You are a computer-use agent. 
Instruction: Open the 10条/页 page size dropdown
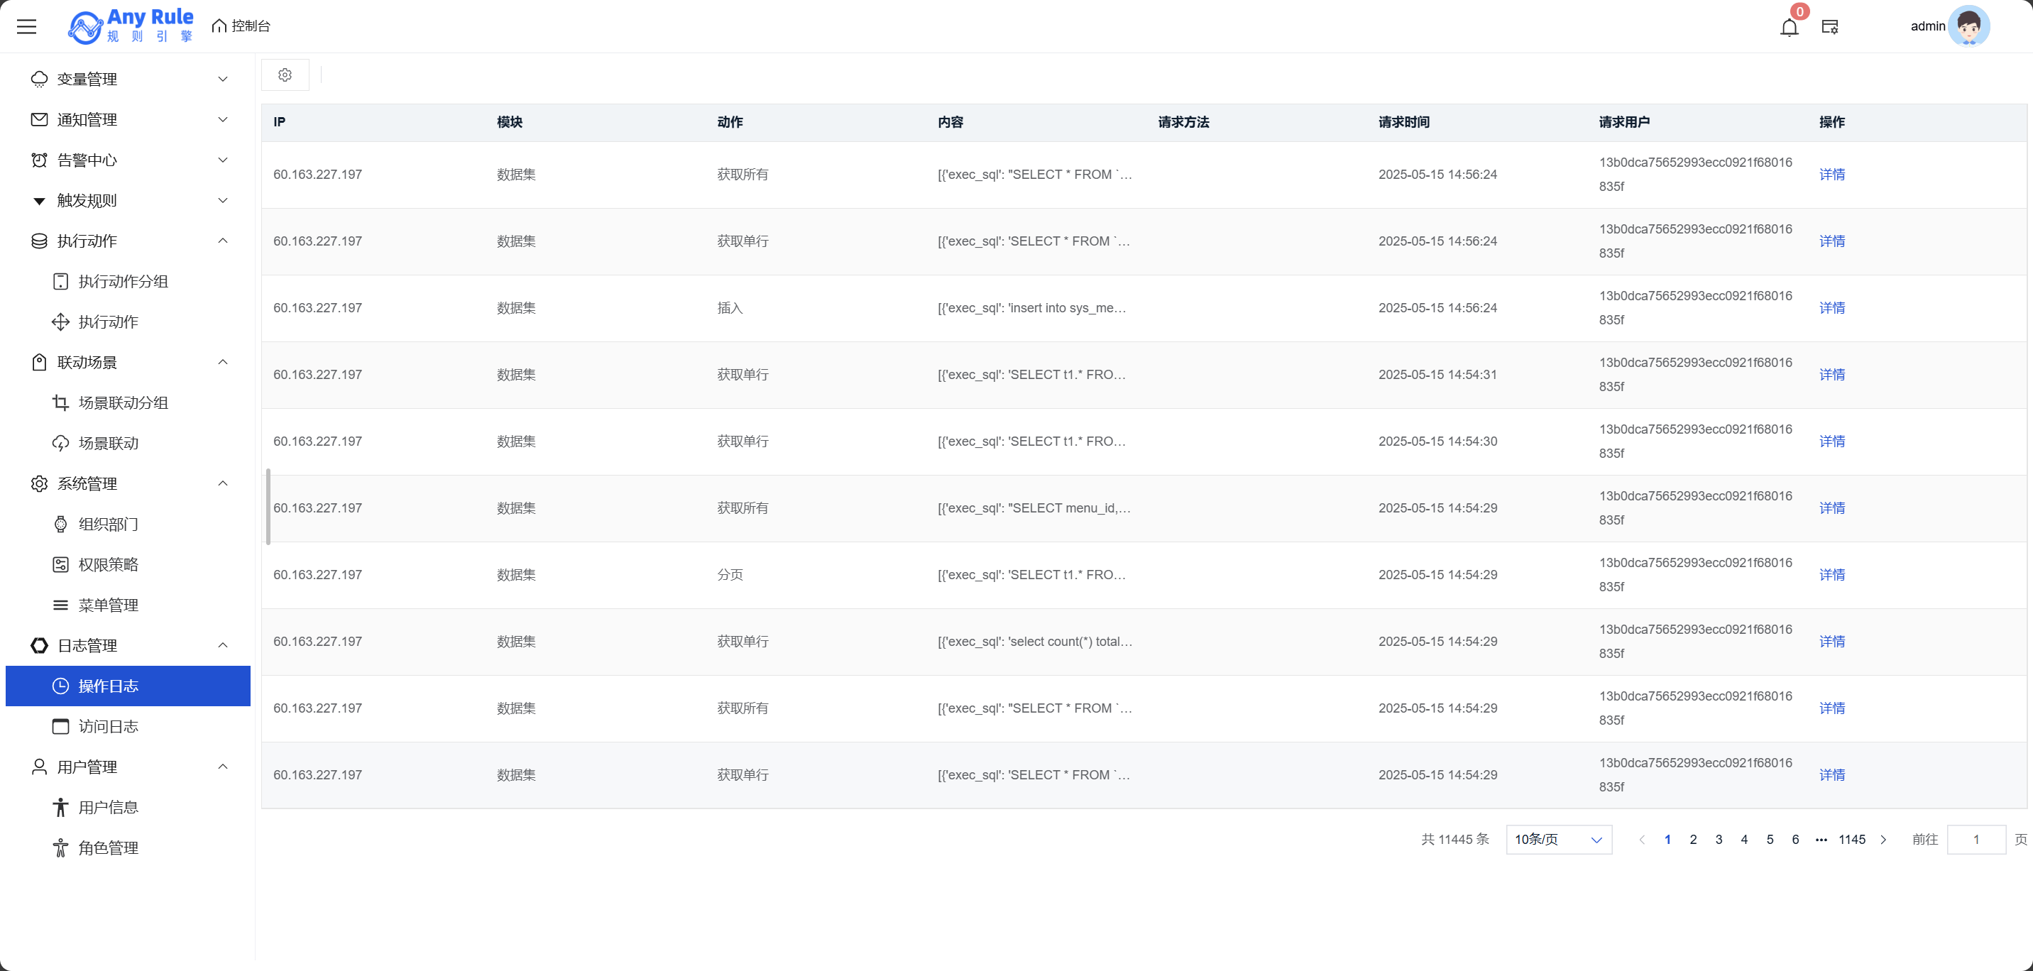(1558, 839)
